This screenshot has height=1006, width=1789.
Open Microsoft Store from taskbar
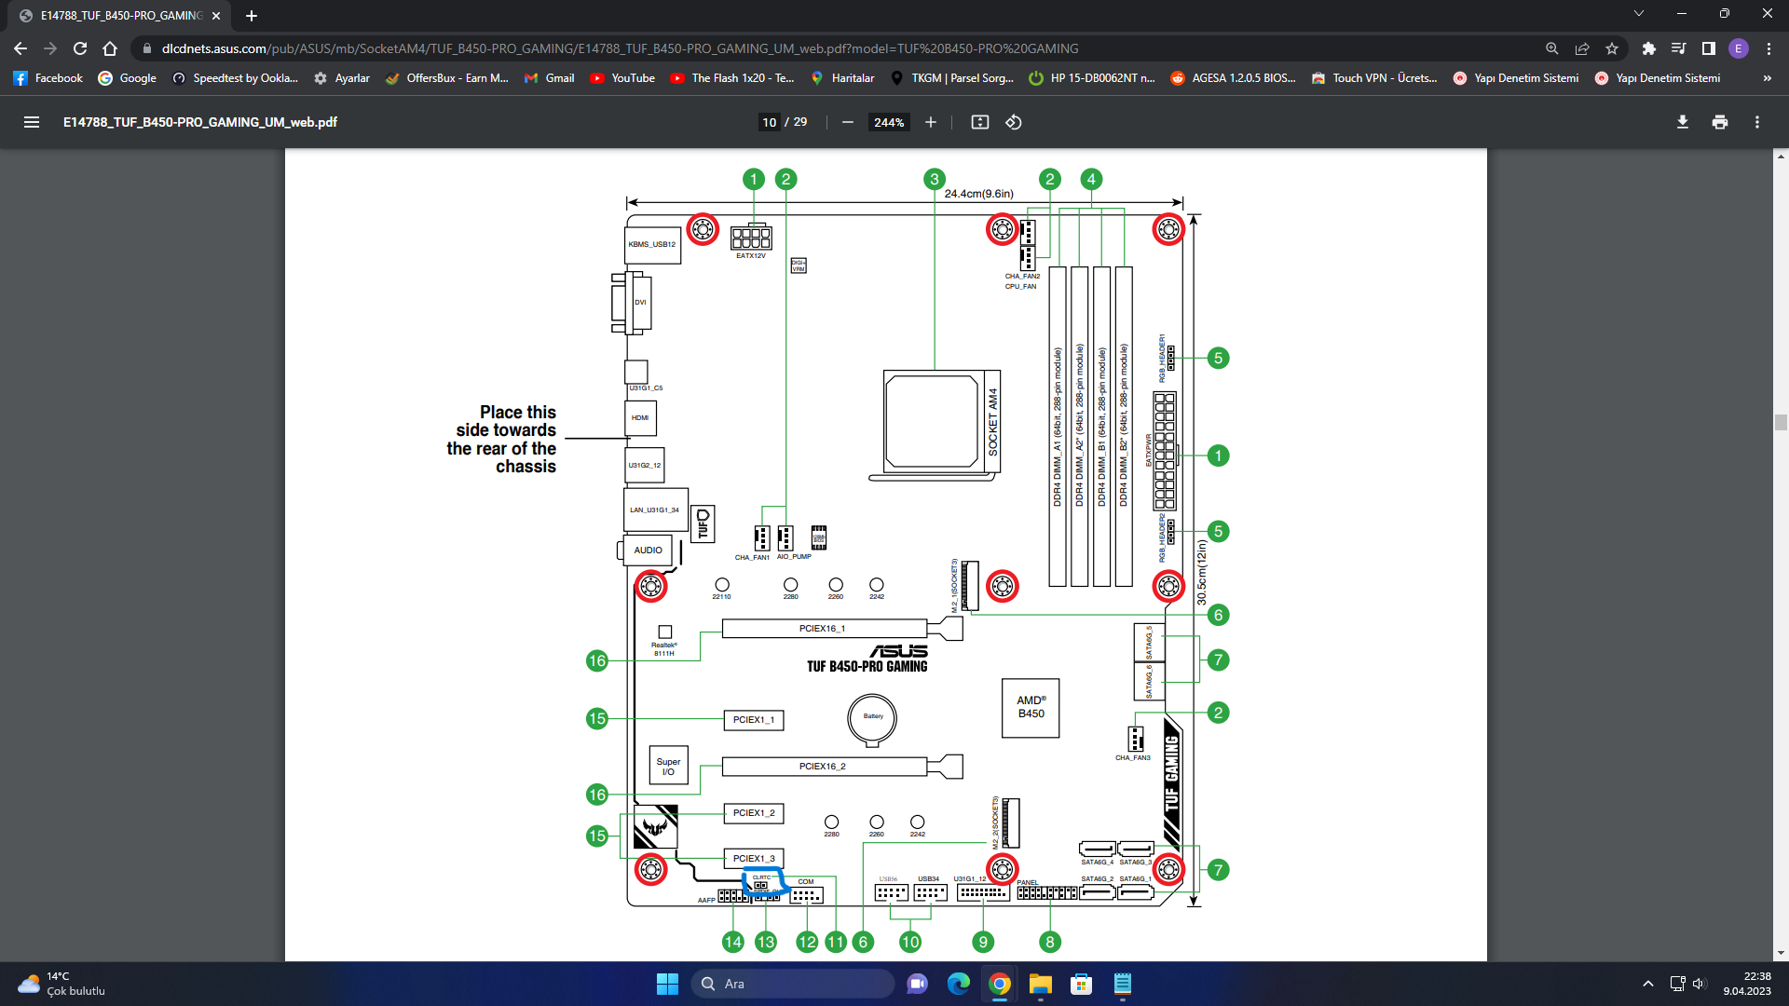(1081, 984)
